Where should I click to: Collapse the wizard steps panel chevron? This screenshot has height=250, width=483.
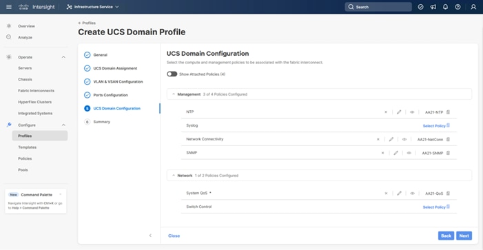(150, 236)
